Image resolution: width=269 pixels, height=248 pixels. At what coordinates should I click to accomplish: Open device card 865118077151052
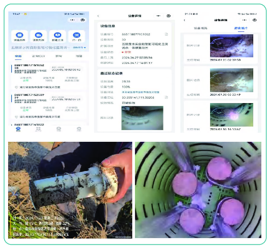click(49, 77)
